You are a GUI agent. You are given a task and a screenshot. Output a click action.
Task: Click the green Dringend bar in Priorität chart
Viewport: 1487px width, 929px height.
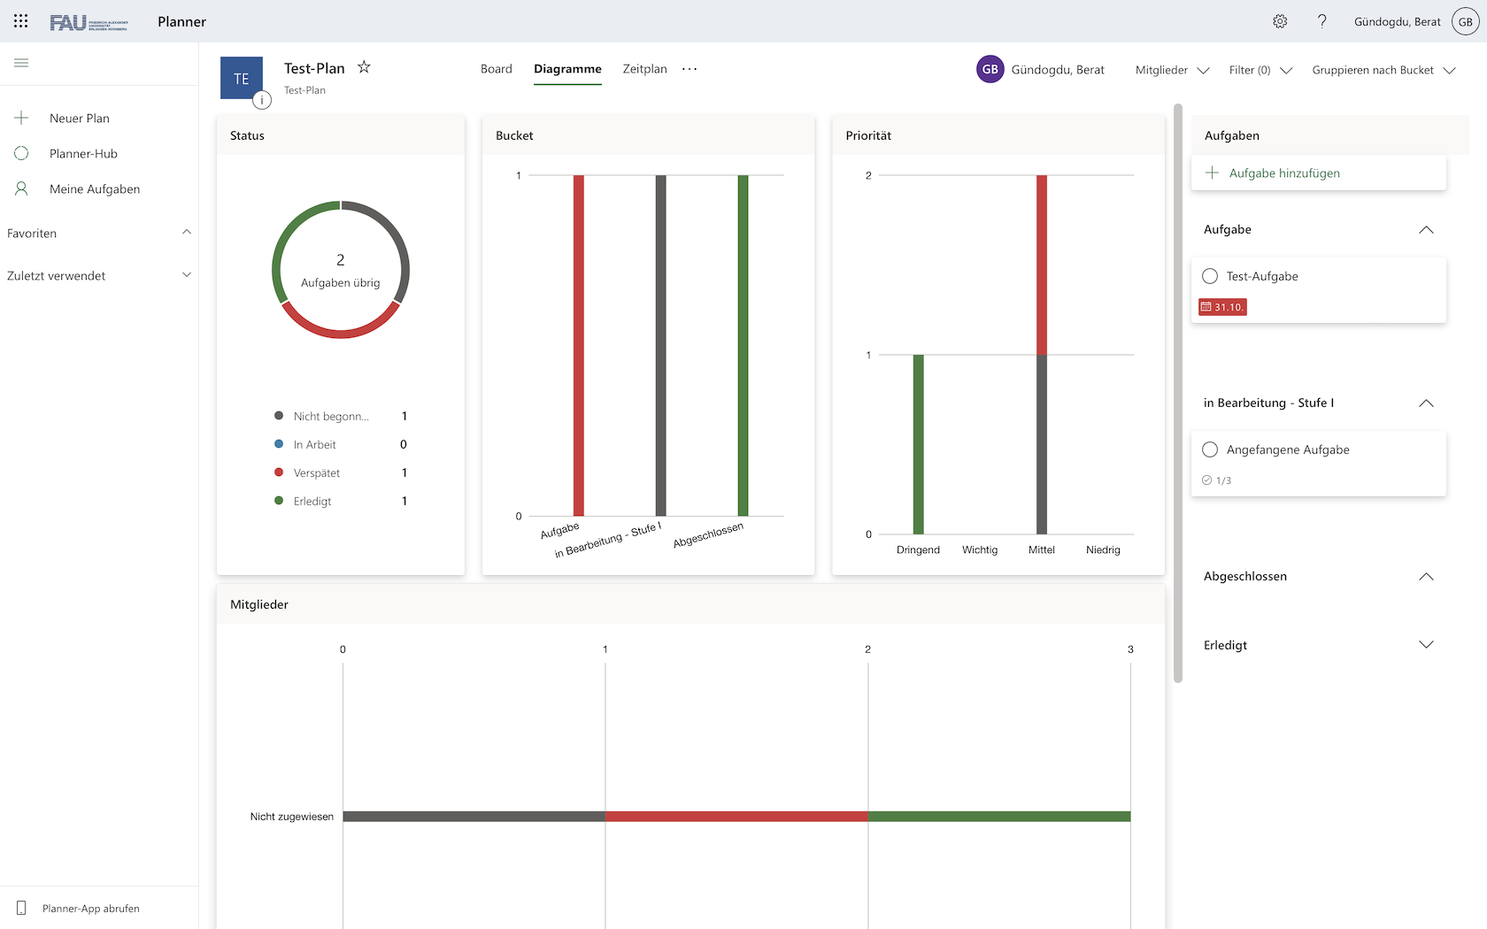(919, 444)
